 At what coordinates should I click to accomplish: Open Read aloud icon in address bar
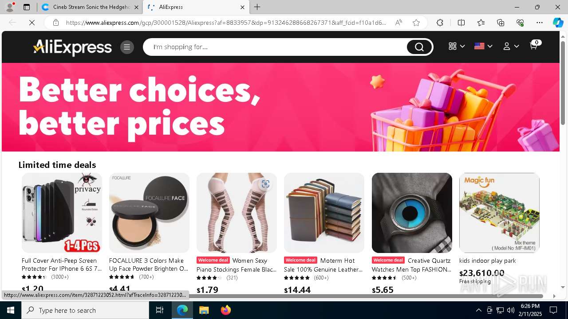398,23
